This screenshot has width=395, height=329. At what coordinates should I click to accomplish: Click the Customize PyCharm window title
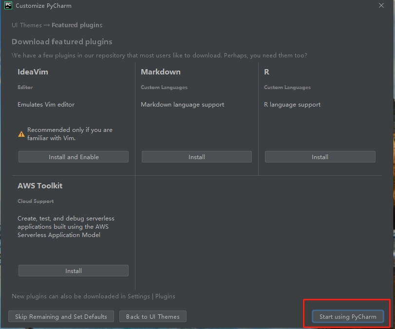pyautogui.click(x=43, y=6)
